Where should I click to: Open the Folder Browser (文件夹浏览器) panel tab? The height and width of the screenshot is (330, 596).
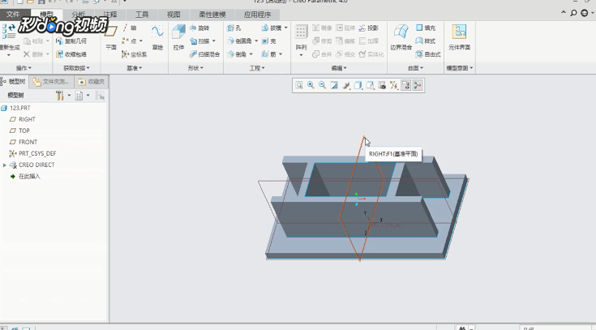(x=51, y=82)
